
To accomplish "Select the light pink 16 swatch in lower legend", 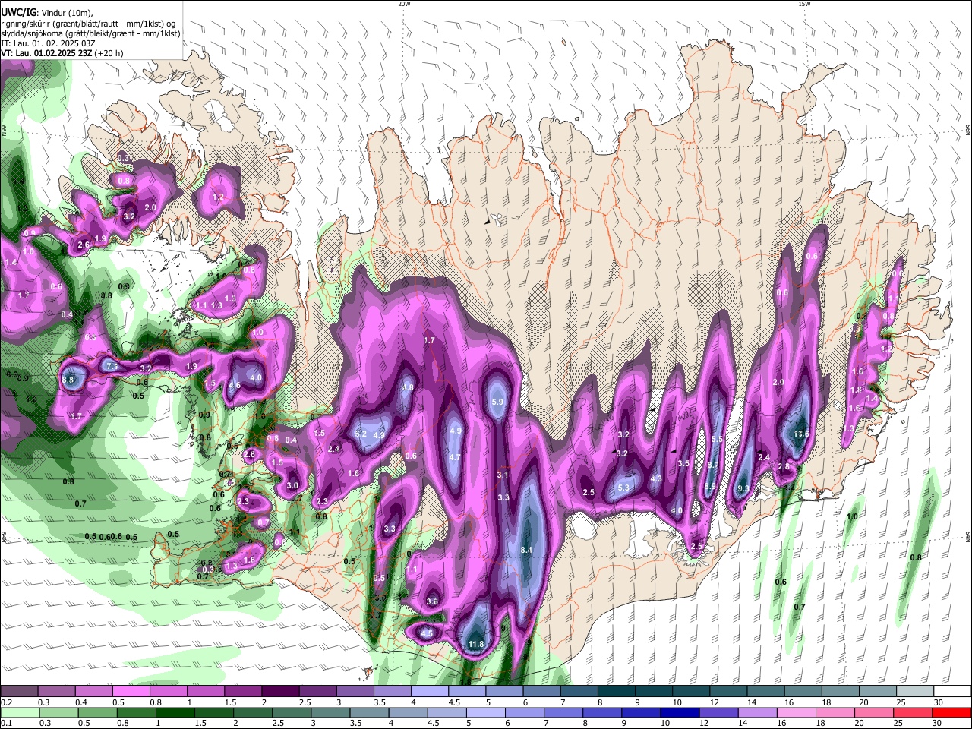I will (795, 712).
